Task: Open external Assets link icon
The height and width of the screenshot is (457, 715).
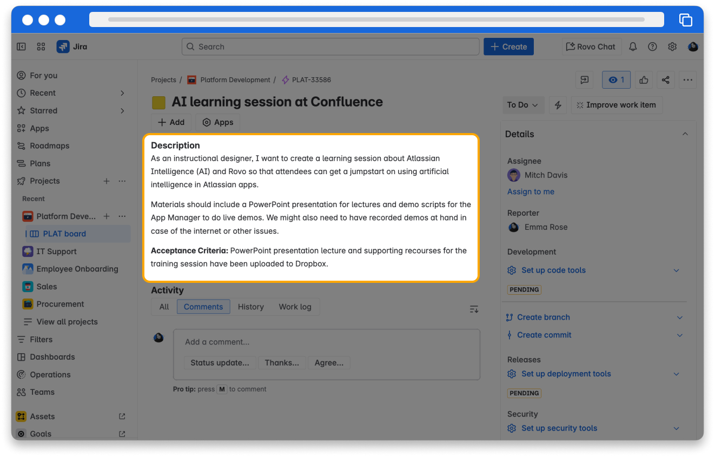Action: pos(122,416)
